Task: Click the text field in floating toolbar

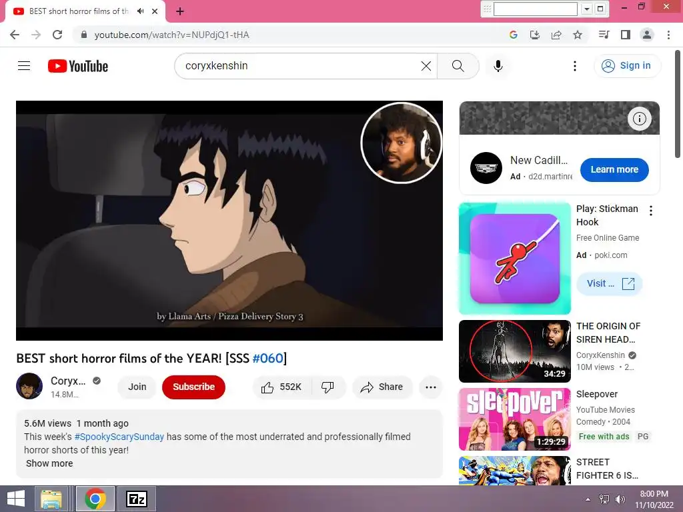Action: coord(536,9)
